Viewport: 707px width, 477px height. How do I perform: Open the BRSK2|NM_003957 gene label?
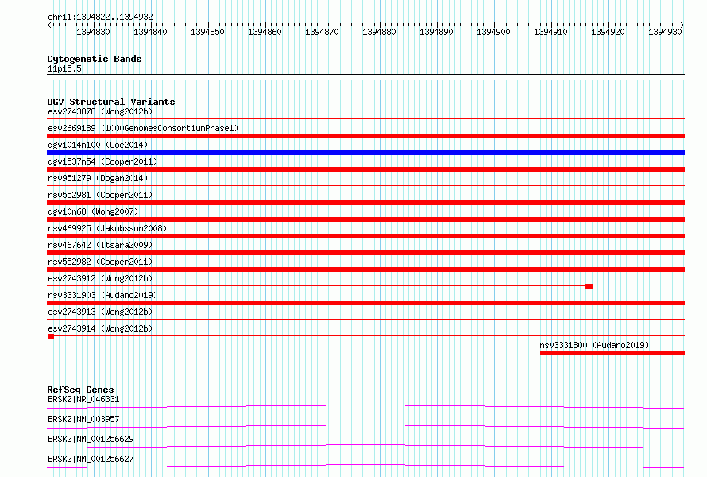point(83,419)
